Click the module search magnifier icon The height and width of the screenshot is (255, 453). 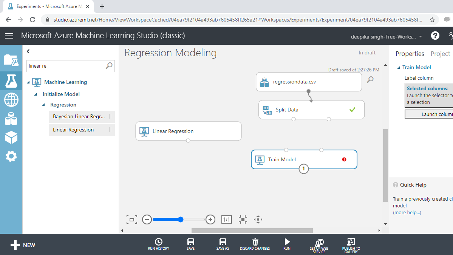(109, 66)
